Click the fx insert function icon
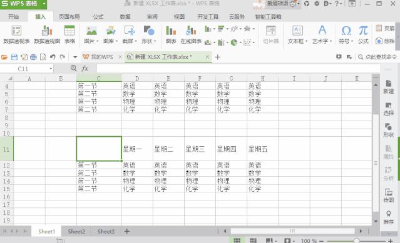400x243 pixels. tap(85, 69)
